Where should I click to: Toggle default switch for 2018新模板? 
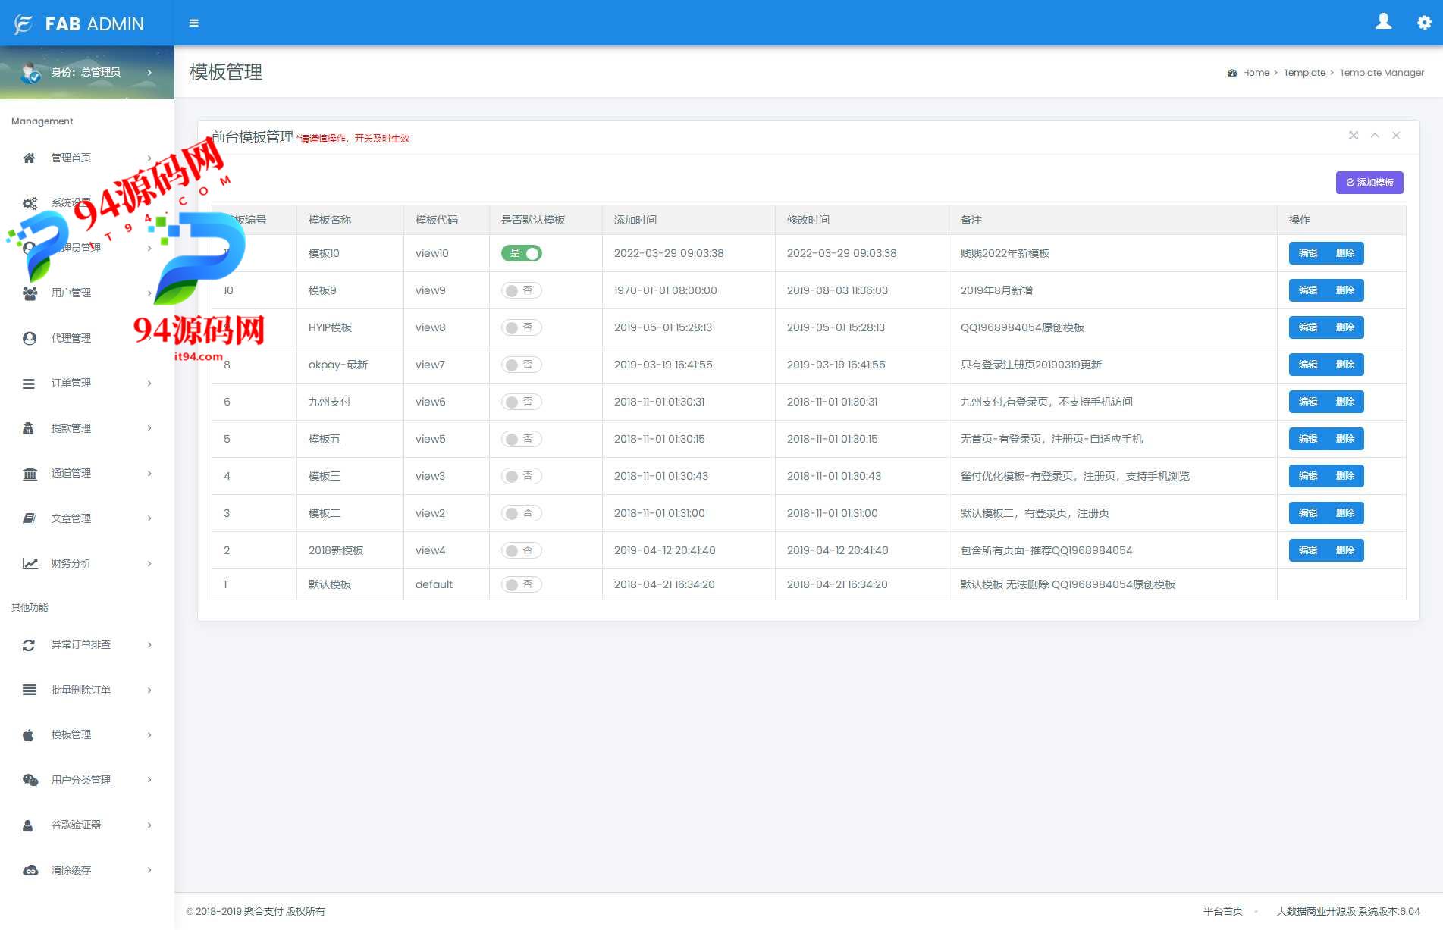(x=522, y=550)
